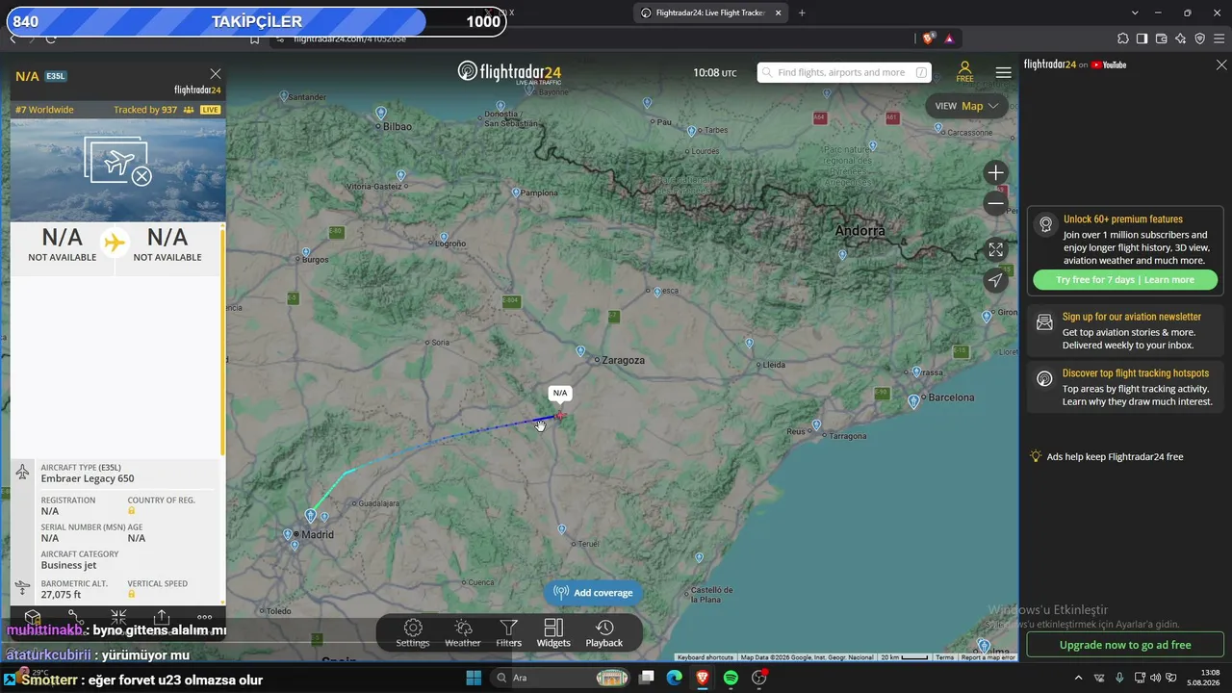Open a new browser tab
This screenshot has height=693, width=1232.
[802, 13]
